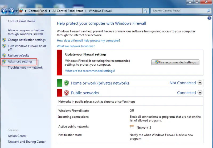Go back with the blue Back arrow
Viewport: 213px width, 148px height.
(4, 11)
